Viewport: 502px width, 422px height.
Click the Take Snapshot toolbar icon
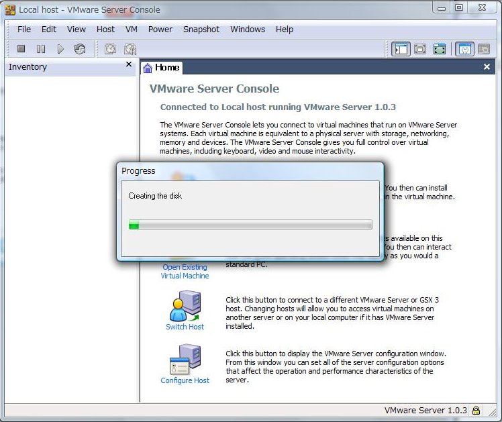pos(110,49)
